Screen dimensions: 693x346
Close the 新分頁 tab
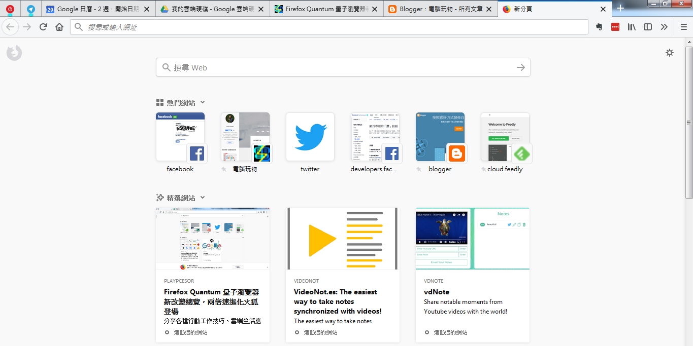pos(603,9)
